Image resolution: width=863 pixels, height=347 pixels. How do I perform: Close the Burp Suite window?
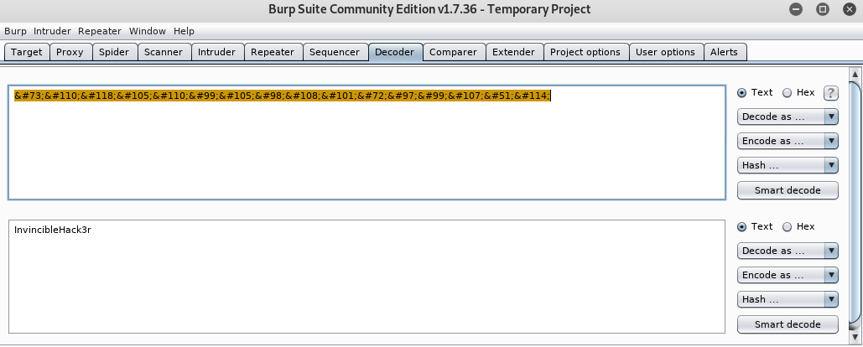(850, 9)
